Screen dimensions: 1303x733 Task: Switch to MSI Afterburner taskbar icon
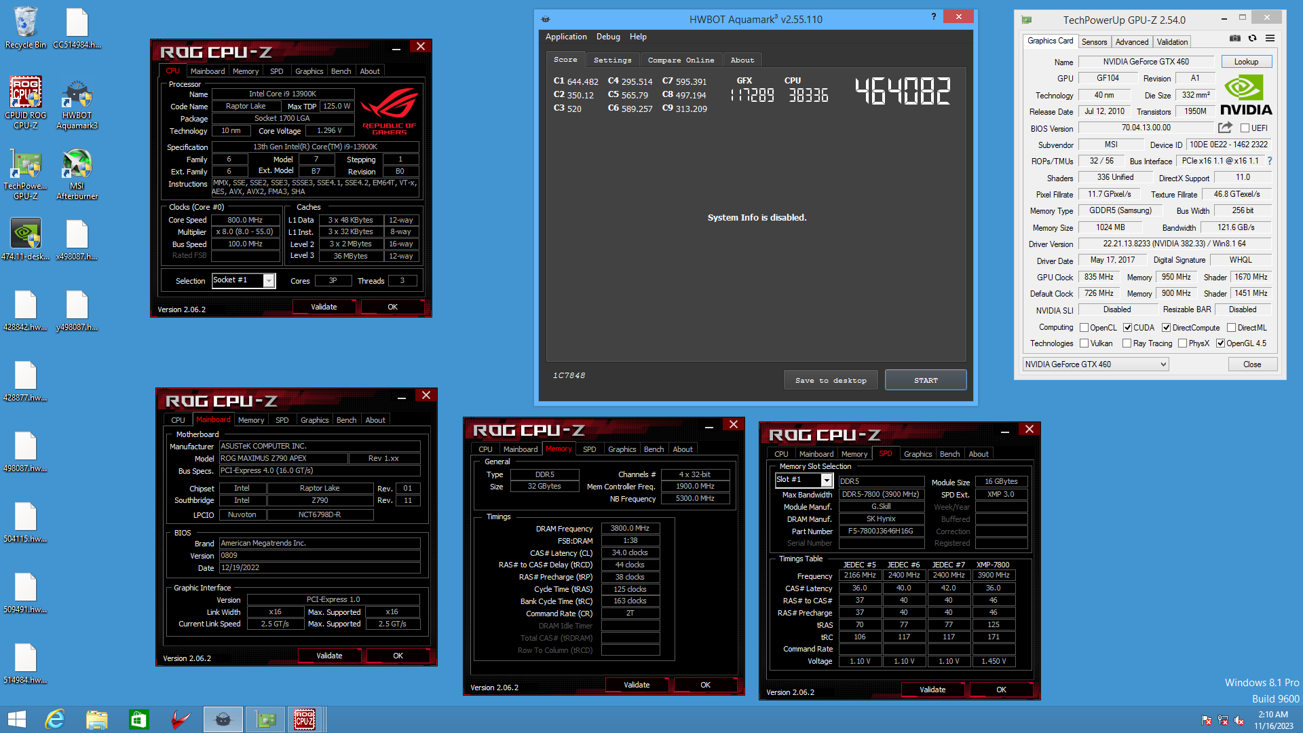(x=181, y=719)
